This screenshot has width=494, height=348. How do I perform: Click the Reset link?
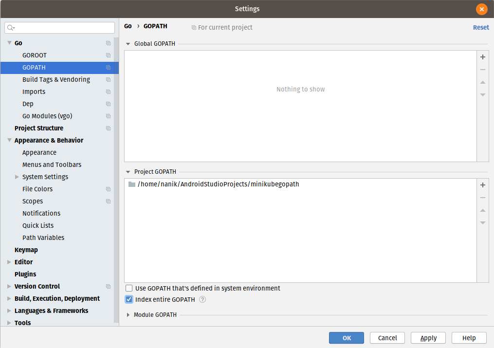point(481,27)
